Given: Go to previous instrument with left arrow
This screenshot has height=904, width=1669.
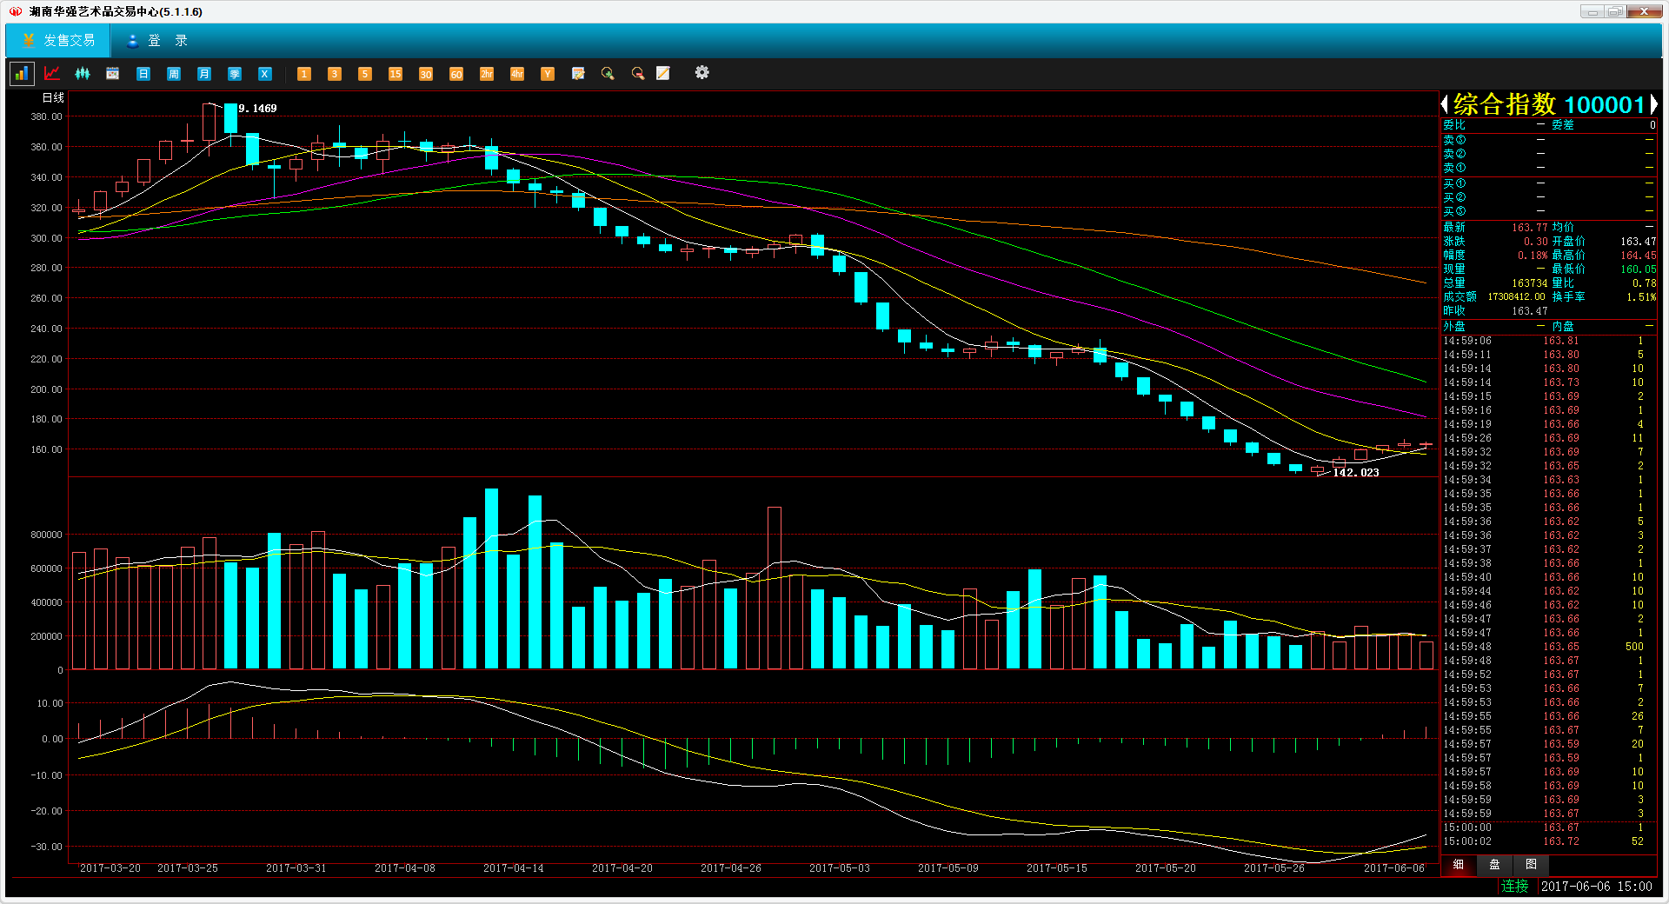Looking at the screenshot, I should click(1445, 105).
